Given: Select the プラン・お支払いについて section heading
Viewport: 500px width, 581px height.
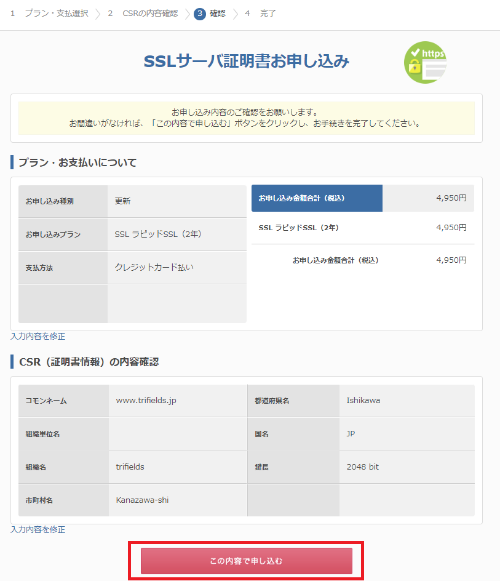Looking at the screenshot, I should 77,162.
